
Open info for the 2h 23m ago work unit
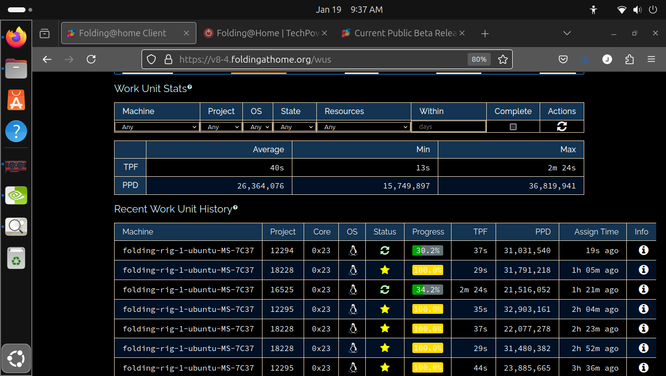click(643, 329)
